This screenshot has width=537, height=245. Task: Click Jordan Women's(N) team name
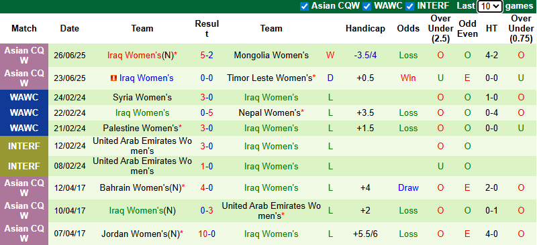(140, 234)
